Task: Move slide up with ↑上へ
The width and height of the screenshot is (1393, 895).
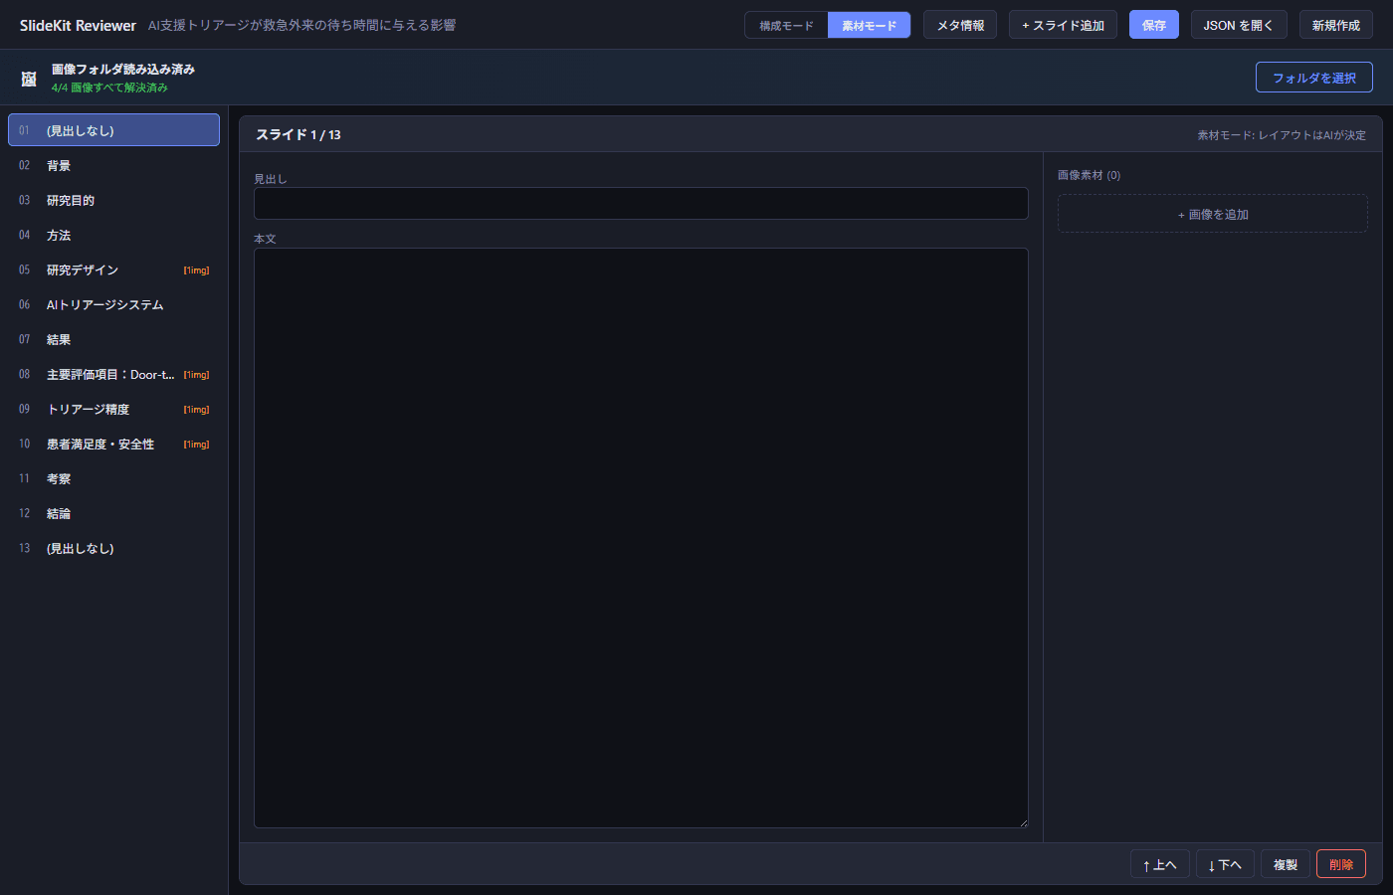Action: point(1159,864)
